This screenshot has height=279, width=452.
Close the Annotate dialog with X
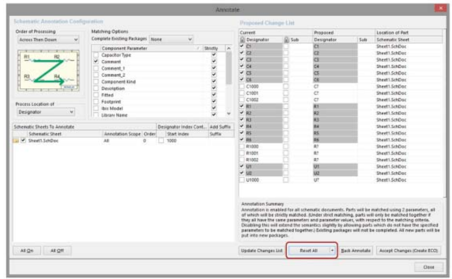click(x=441, y=8)
